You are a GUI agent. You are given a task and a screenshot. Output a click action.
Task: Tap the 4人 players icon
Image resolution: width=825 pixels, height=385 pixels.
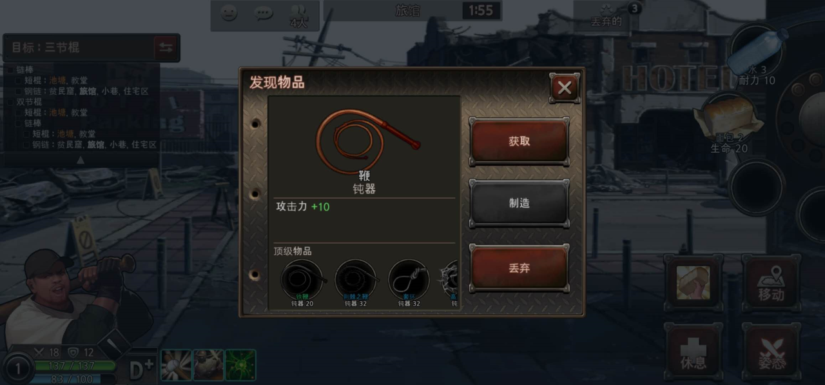(298, 15)
